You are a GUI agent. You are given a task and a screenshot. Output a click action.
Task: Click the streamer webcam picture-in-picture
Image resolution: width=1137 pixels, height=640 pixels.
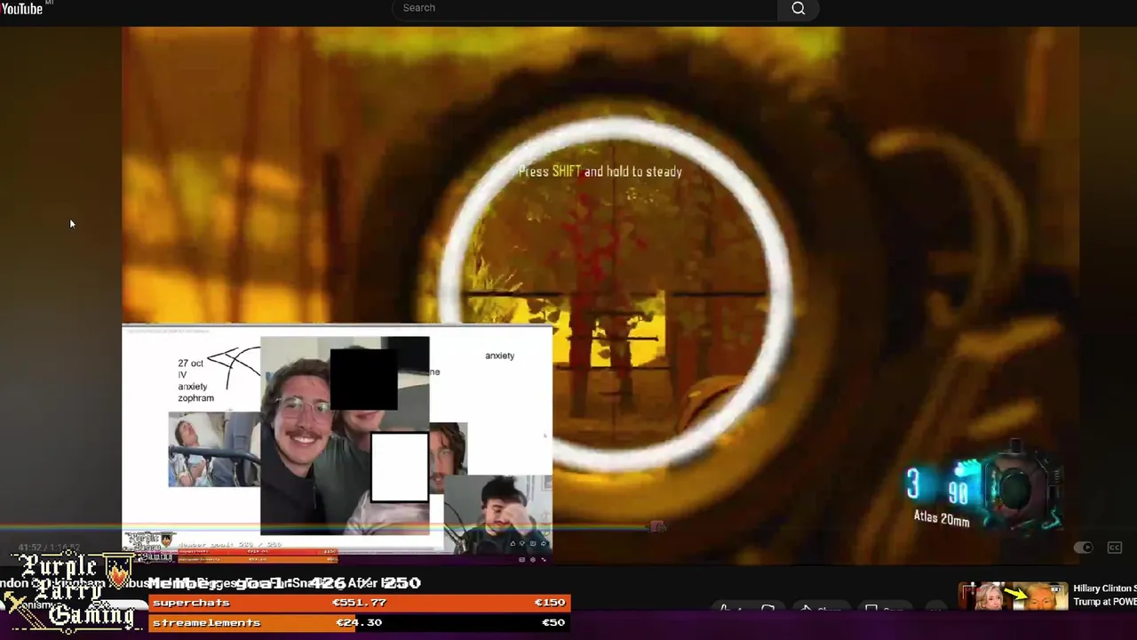pyautogui.click(x=497, y=515)
